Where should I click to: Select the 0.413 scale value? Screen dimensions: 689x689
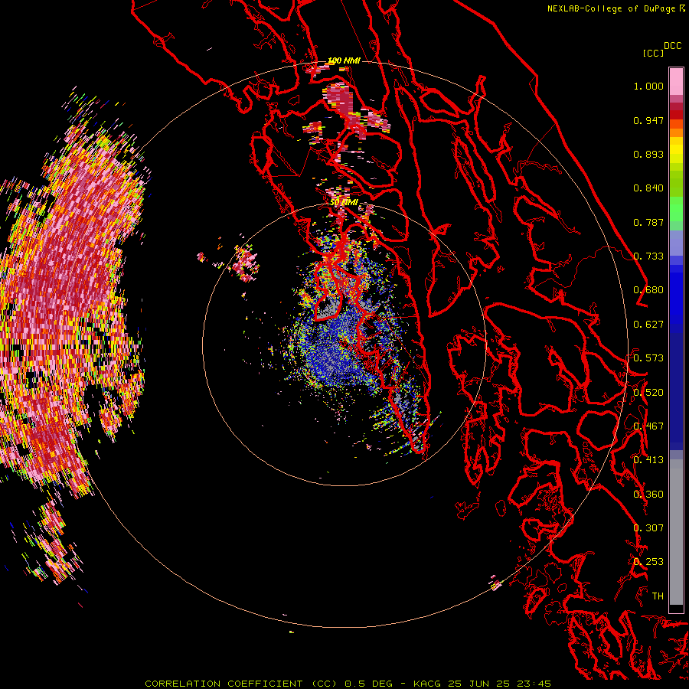click(x=648, y=460)
